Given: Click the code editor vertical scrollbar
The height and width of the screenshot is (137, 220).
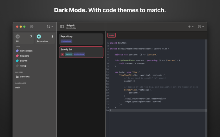Looking at the screenshot, I should [x=206, y=88].
